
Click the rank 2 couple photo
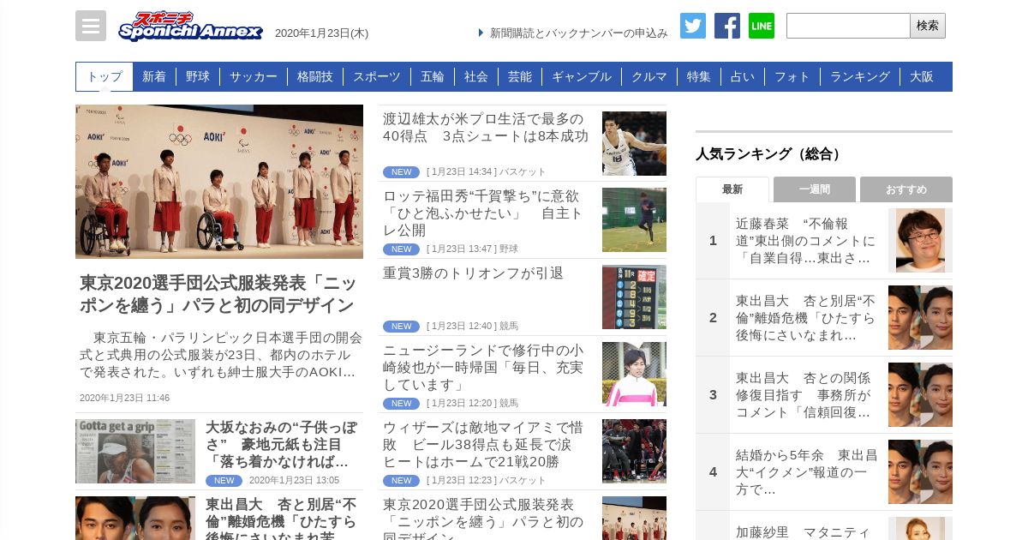pyautogui.click(x=920, y=318)
